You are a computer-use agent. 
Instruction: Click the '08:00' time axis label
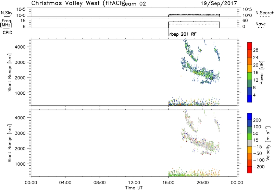[x=100, y=183]
